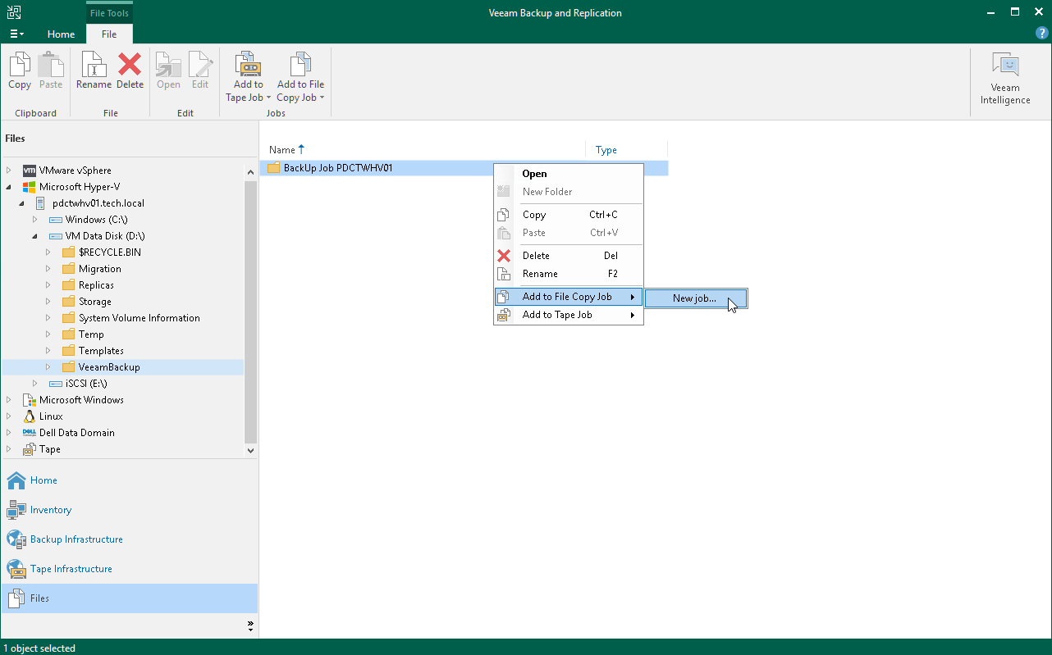Click the Veeam application icon in title bar
Image resolution: width=1052 pixels, height=655 pixels.
point(14,12)
